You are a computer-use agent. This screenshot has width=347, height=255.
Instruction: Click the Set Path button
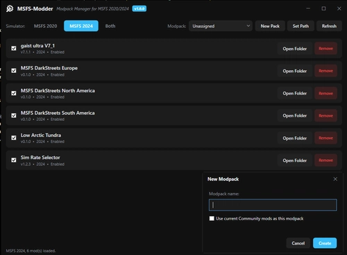click(301, 26)
